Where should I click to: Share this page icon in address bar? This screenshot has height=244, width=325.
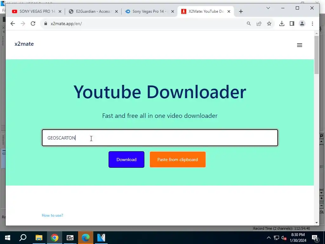(x=259, y=24)
